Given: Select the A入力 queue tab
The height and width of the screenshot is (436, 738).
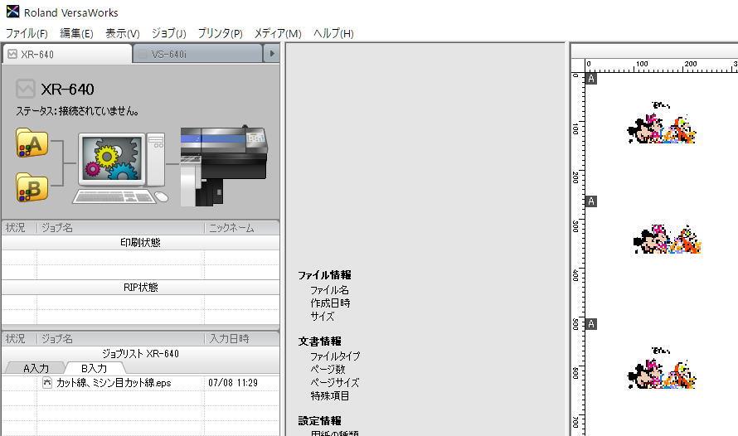Looking at the screenshot, I should pos(36,368).
